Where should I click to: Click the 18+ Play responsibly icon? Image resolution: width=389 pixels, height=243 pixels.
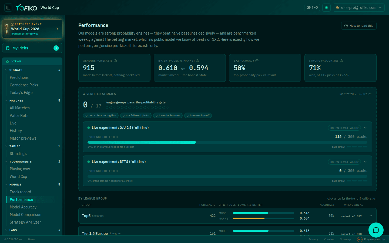click(360, 239)
